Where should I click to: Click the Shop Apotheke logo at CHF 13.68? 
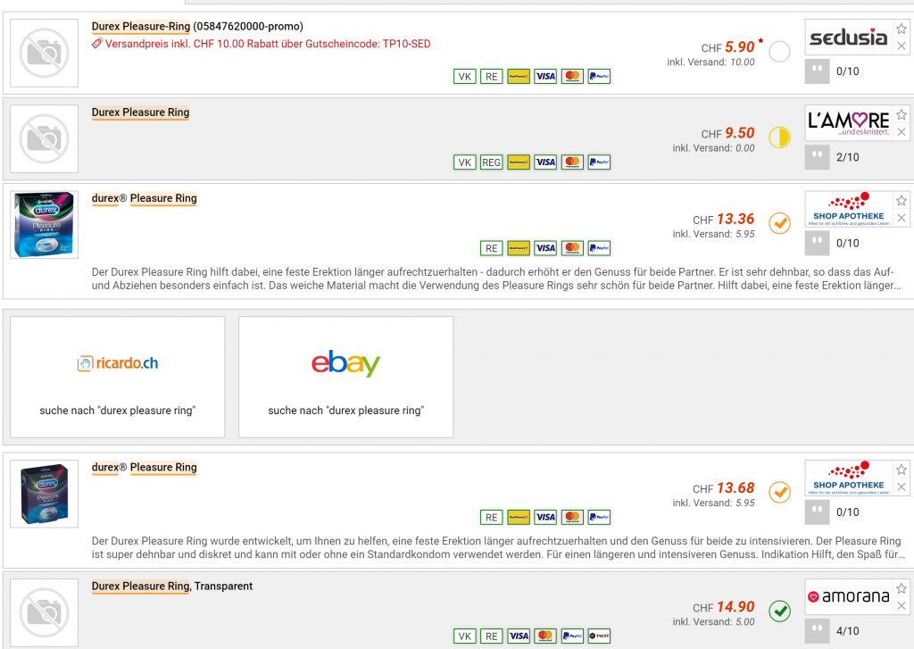point(848,478)
